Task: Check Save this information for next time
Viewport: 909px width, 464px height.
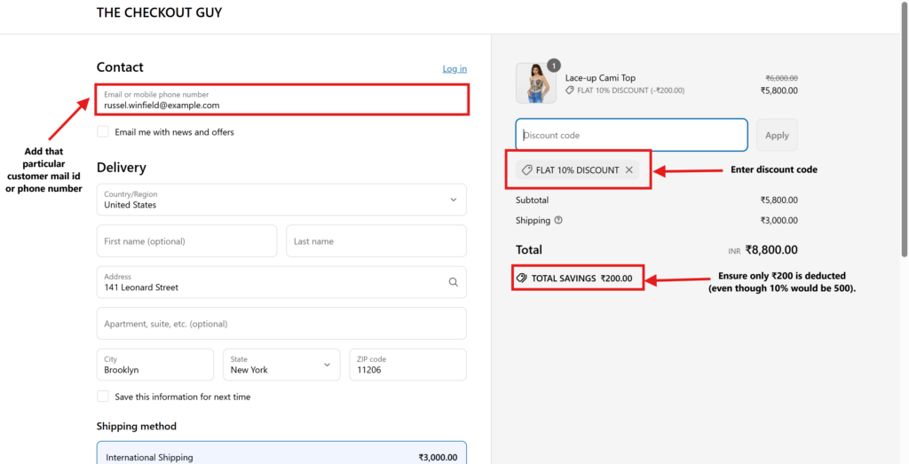Action: (x=103, y=397)
